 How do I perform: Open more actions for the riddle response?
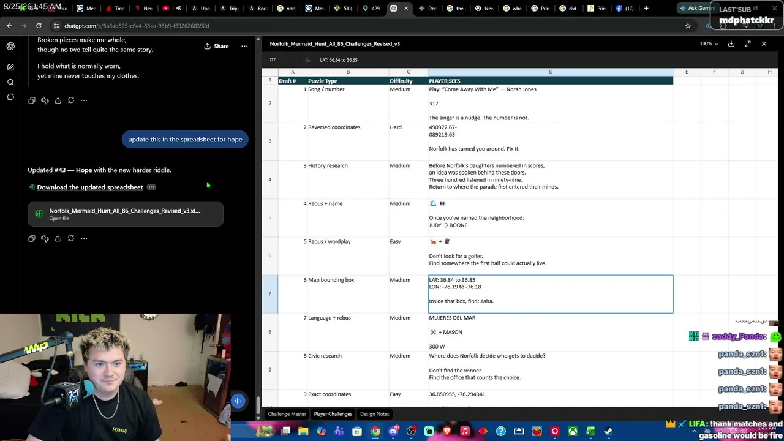coord(84,100)
